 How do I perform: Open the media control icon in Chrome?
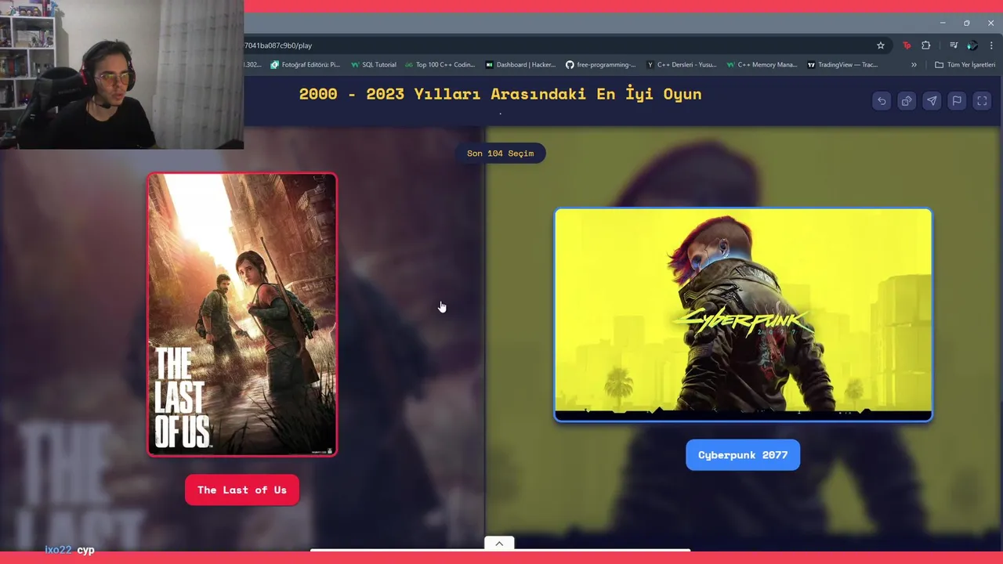point(954,45)
